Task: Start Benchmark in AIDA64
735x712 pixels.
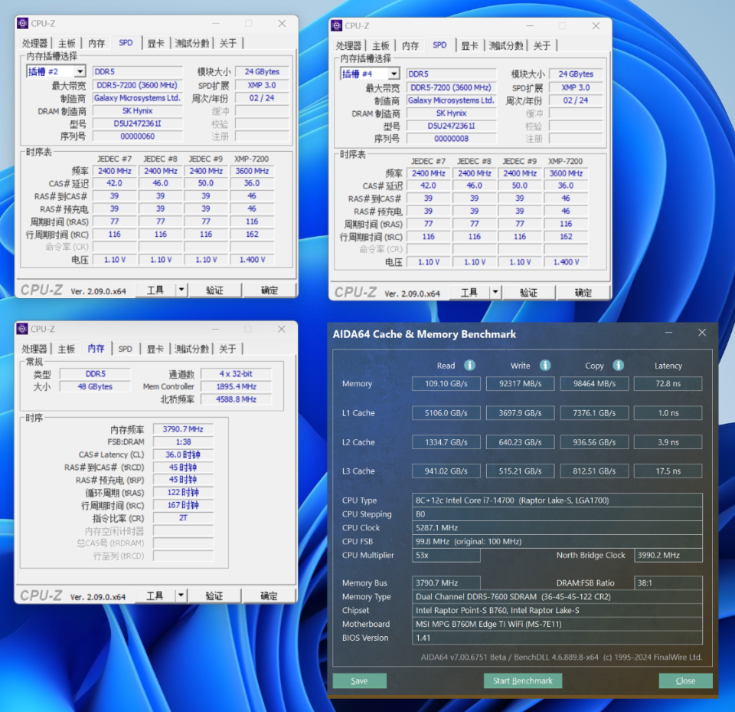Action: pyautogui.click(x=523, y=681)
